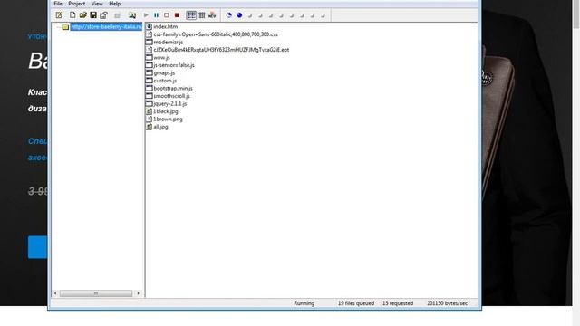Click the folder icon beside the site URL

[x=65, y=26]
